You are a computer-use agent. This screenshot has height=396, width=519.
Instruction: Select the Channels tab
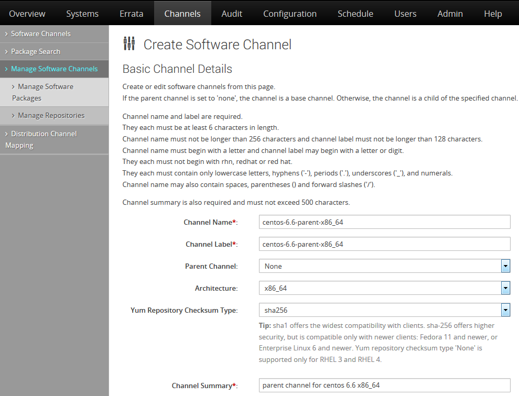[x=182, y=14]
